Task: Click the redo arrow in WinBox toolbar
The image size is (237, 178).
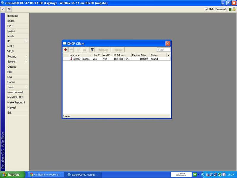Action: click(9, 9)
